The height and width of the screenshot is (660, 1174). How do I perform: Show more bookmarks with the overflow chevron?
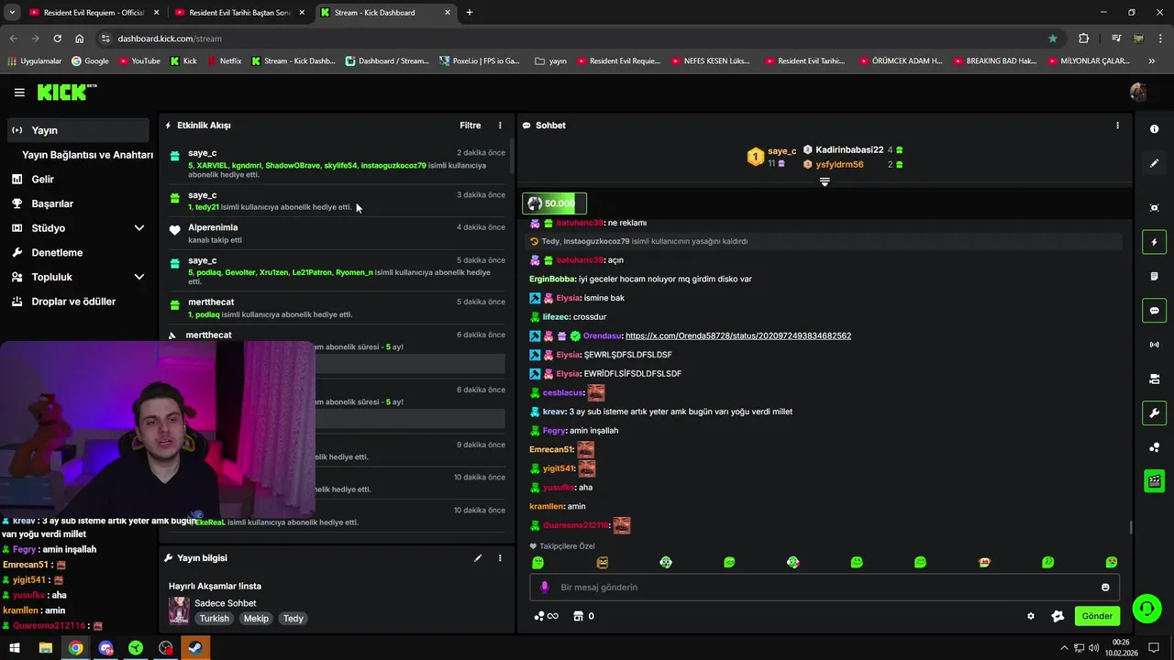[x=1152, y=61]
